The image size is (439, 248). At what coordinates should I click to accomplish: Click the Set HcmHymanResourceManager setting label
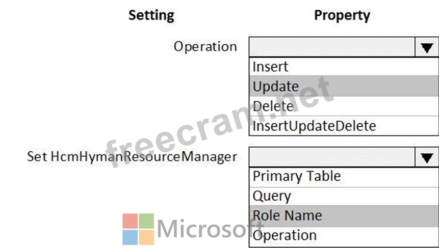click(132, 156)
